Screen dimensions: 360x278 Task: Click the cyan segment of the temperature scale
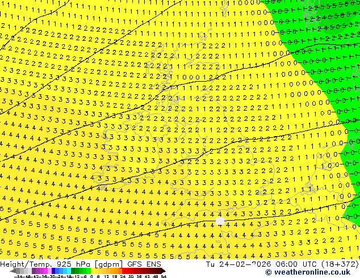pos(69,271)
